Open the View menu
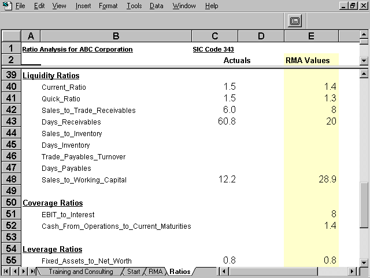This screenshot has width=370, height=278. click(59, 6)
